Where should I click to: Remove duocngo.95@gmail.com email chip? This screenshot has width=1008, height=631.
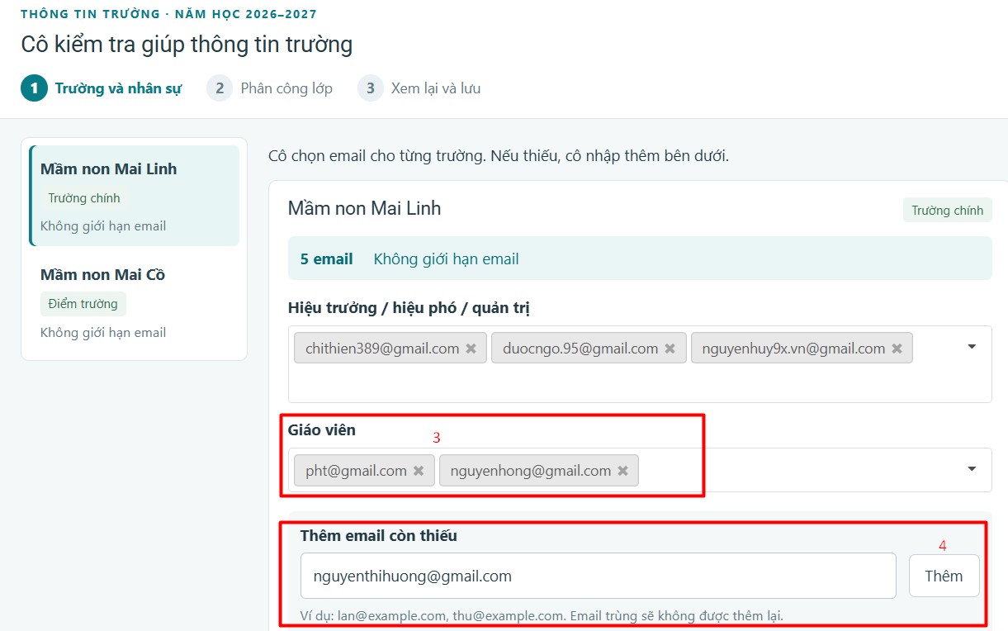[x=670, y=349]
